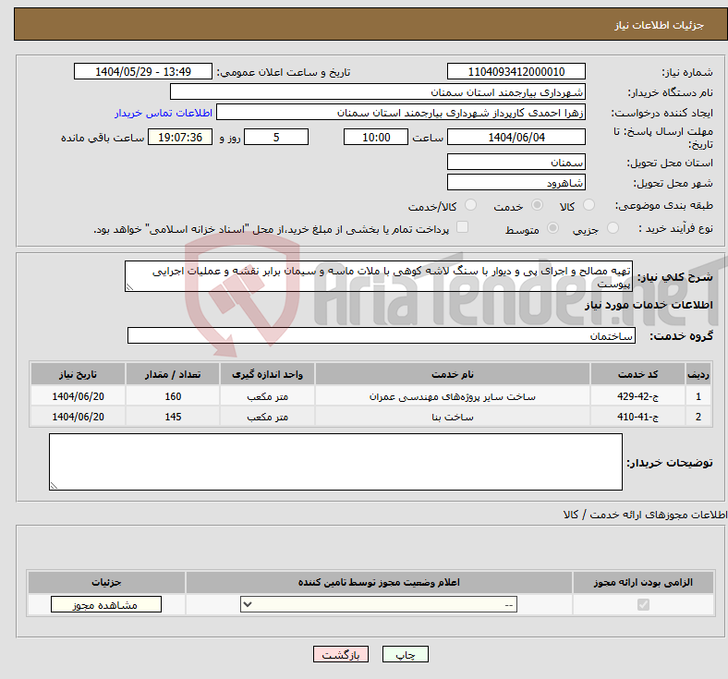Image resolution: width=728 pixels, height=679 pixels.
Task: Select the خدمت radio button
Action: click(x=537, y=205)
